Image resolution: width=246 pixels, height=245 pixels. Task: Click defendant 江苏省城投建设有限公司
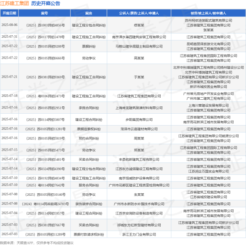tap(209, 197)
